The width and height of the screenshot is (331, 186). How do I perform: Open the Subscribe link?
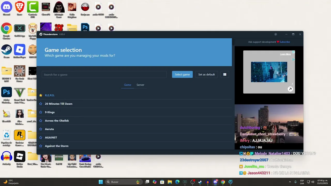tap(284, 42)
